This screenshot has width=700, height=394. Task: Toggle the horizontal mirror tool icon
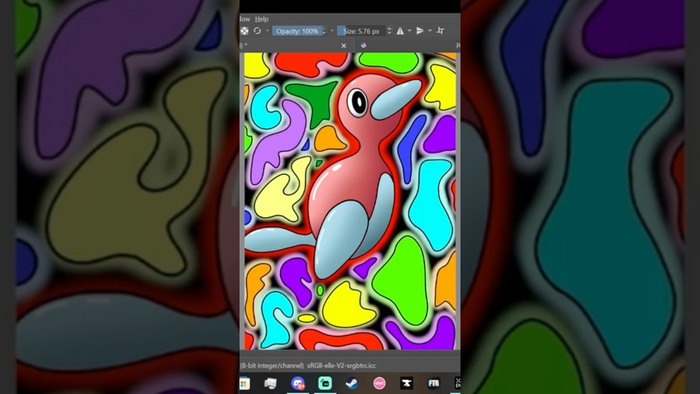pyautogui.click(x=400, y=31)
